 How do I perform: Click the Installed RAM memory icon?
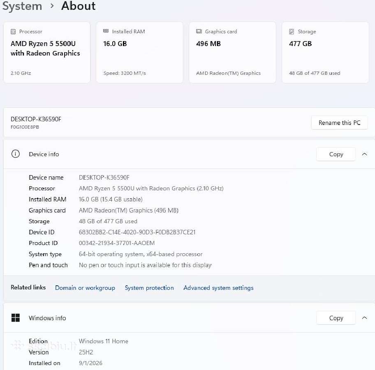pos(106,31)
